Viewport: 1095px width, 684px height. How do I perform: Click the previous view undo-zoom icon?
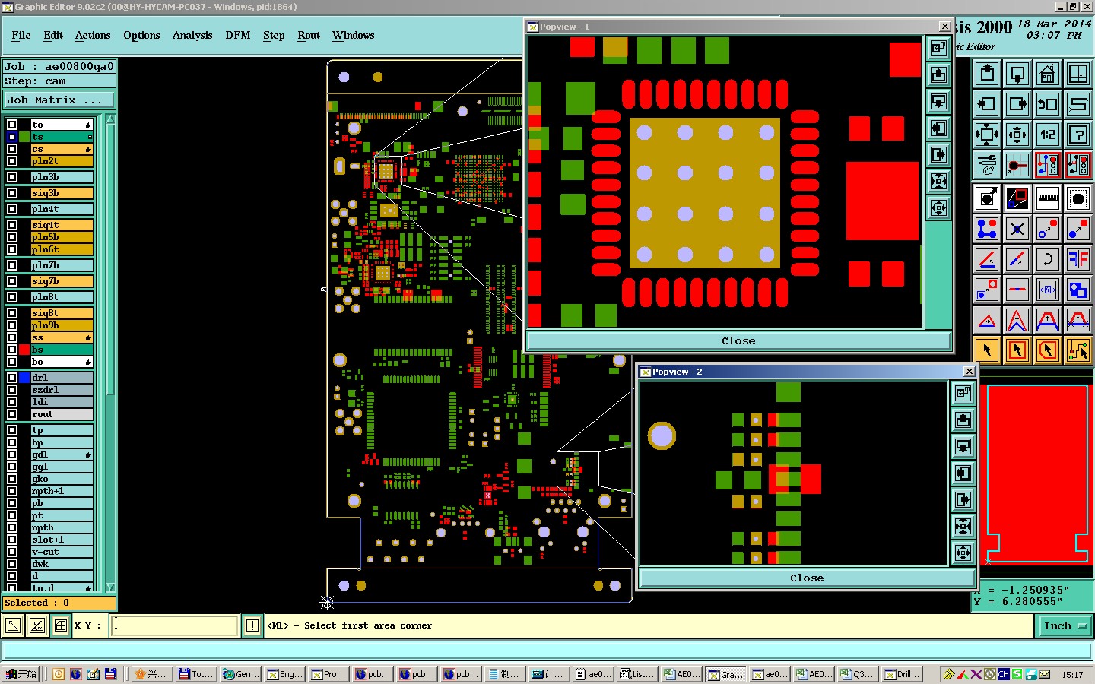click(x=1048, y=104)
